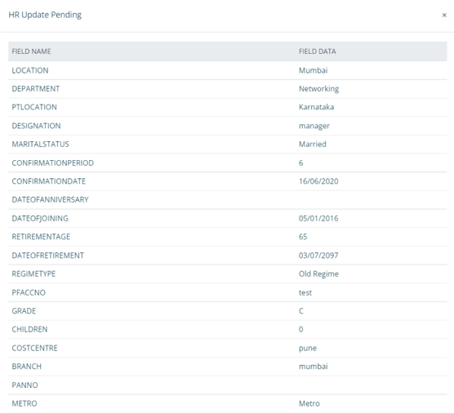Click the joining date 05/01/2016
The height and width of the screenshot is (414, 454).
pyautogui.click(x=318, y=218)
